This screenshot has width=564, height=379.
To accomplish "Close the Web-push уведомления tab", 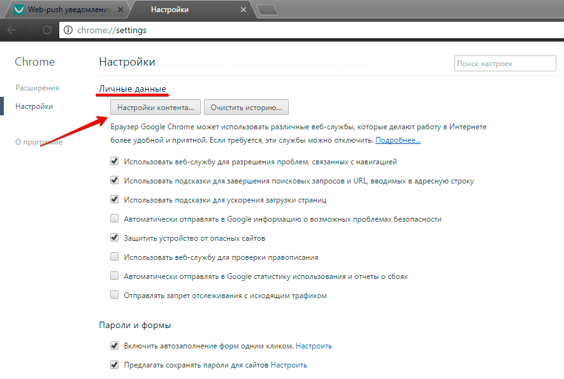I will tap(120, 10).
